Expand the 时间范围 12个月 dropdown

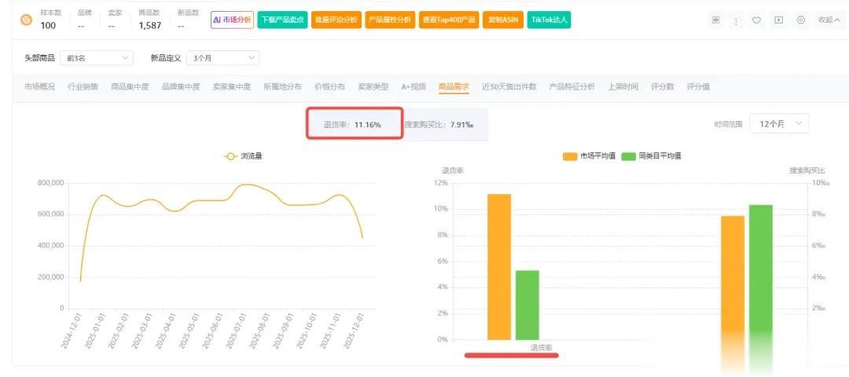tap(779, 124)
